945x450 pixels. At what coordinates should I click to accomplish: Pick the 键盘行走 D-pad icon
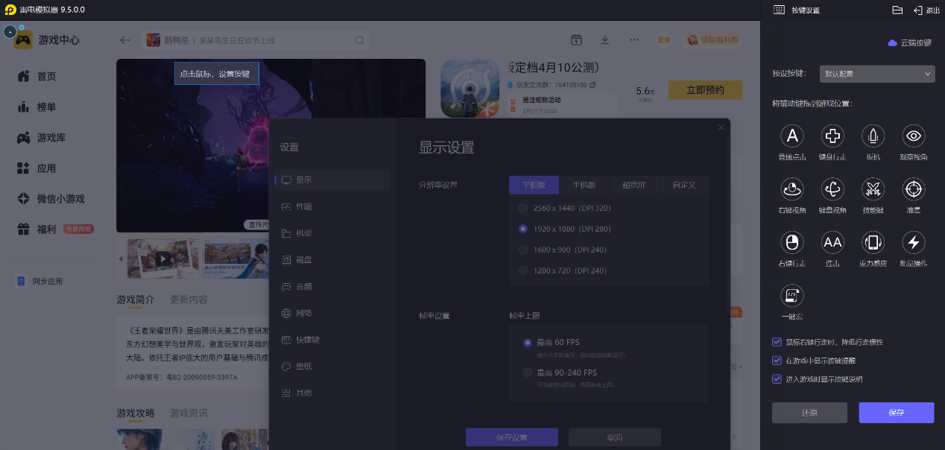tap(832, 136)
